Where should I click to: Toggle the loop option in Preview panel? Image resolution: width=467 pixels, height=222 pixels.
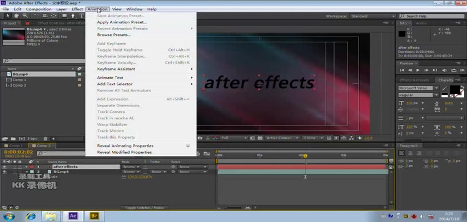pos(454,70)
